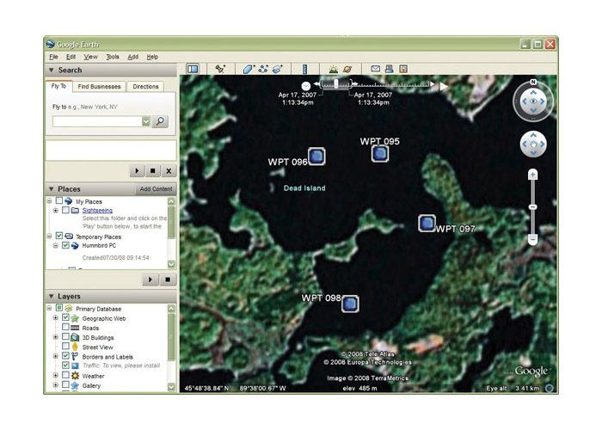The image size is (602, 430).
Task: Collapse the Places panel triangle
Action: (51, 189)
